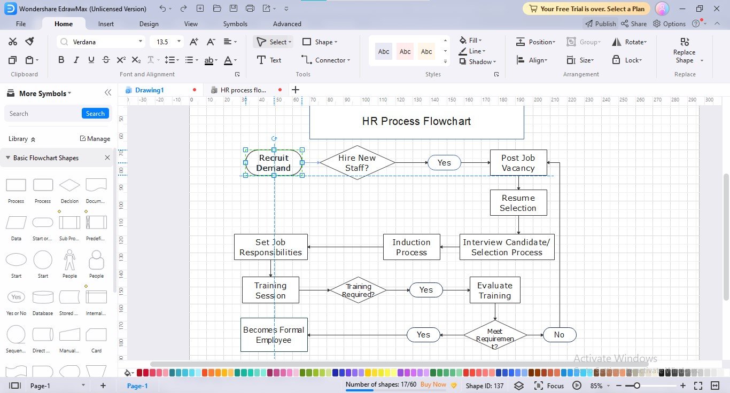Image resolution: width=730 pixels, height=393 pixels.
Task: Click the Publish button
Action: click(x=600, y=23)
